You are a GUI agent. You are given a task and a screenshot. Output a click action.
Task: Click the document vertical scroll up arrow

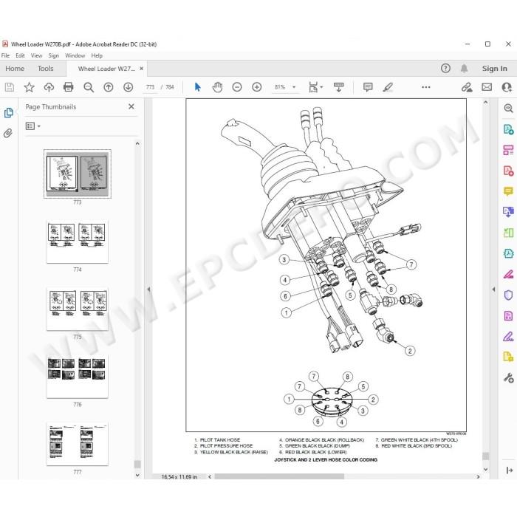[486, 102]
